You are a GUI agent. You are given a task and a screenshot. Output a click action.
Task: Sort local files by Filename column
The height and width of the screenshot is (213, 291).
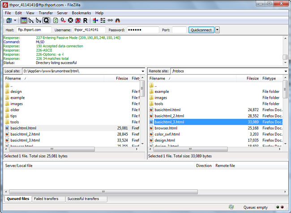pyautogui.click(x=54, y=79)
